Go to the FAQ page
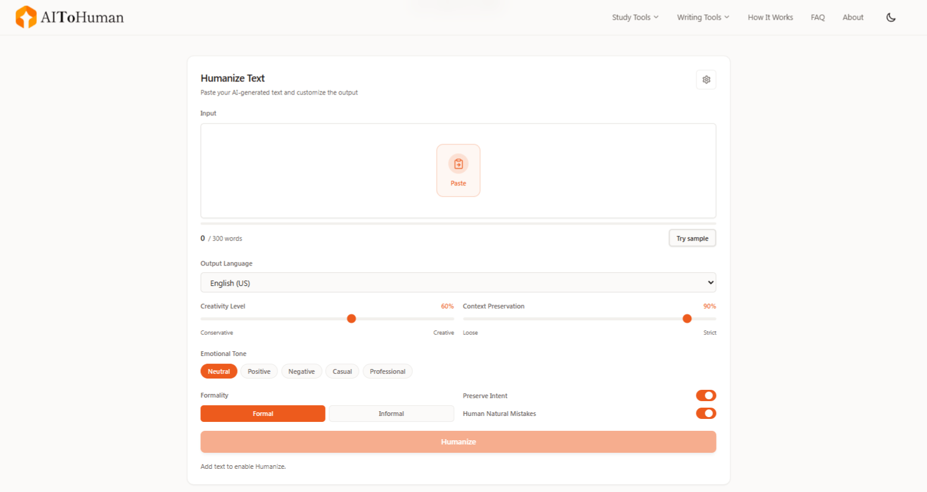Viewport: 927px width, 492px height. point(818,17)
